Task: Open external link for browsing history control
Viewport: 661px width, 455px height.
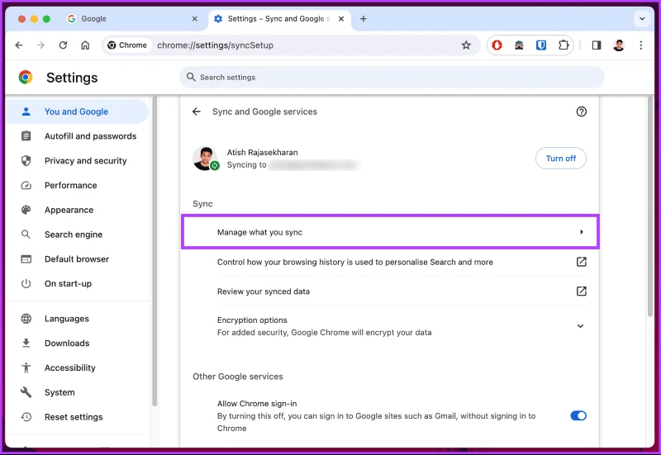Action: point(582,262)
